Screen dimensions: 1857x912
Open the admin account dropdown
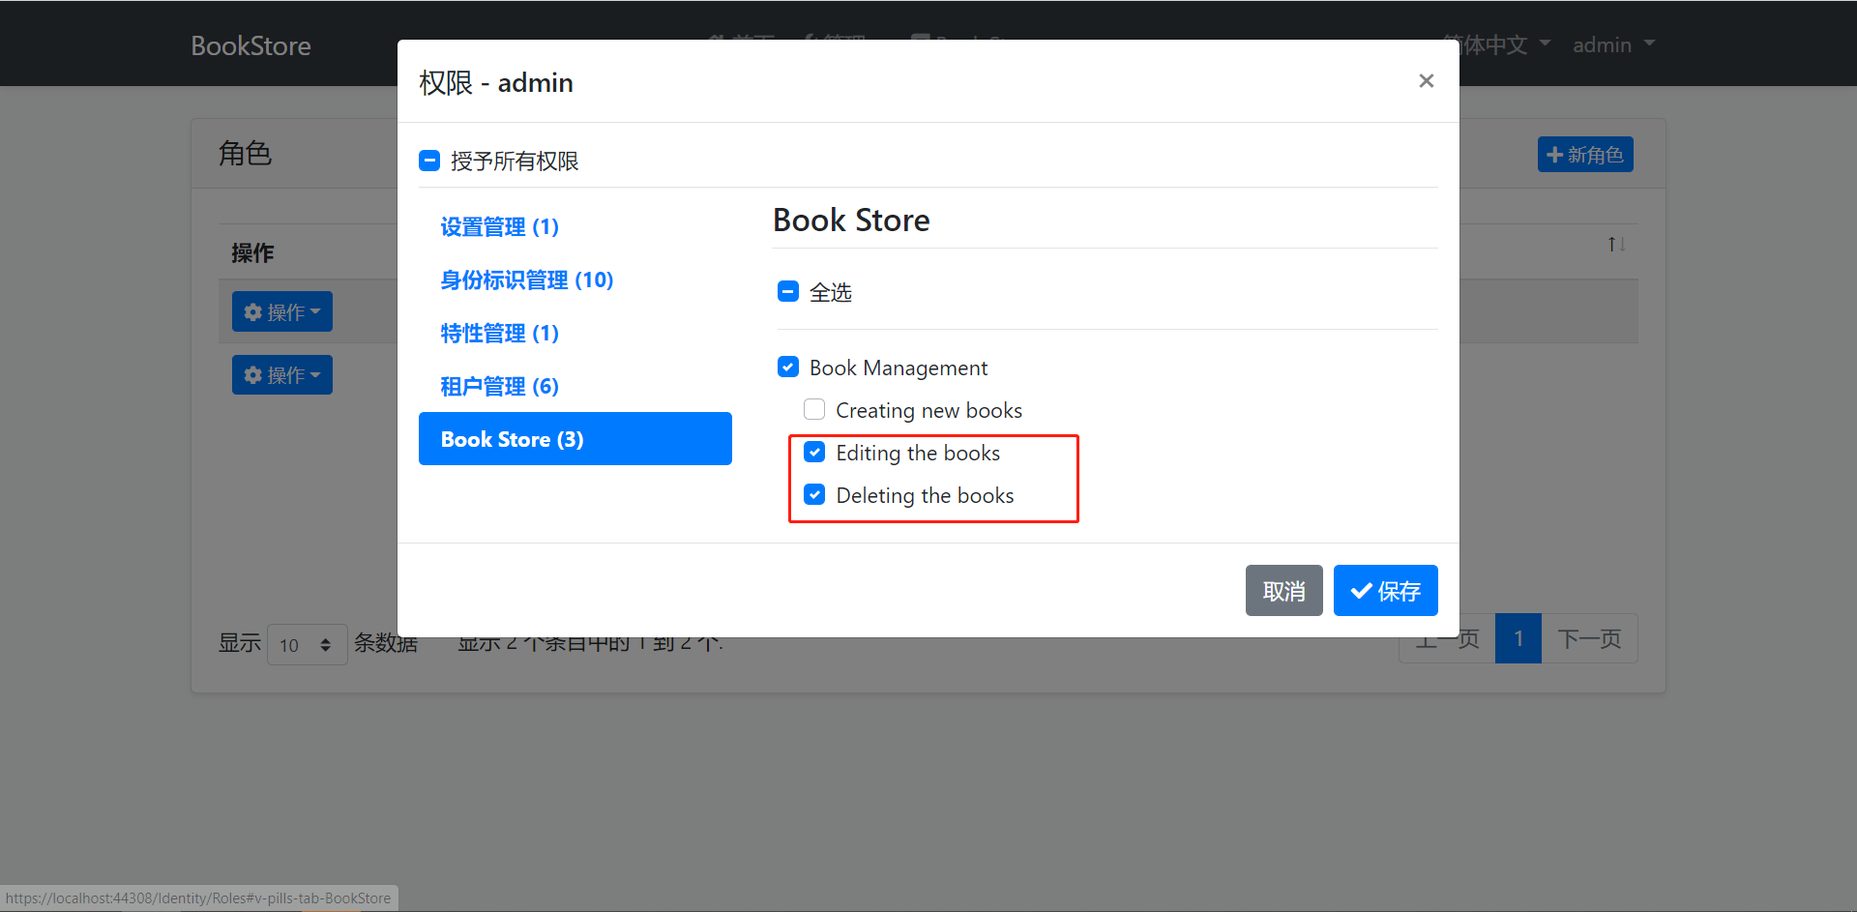coord(1610,44)
